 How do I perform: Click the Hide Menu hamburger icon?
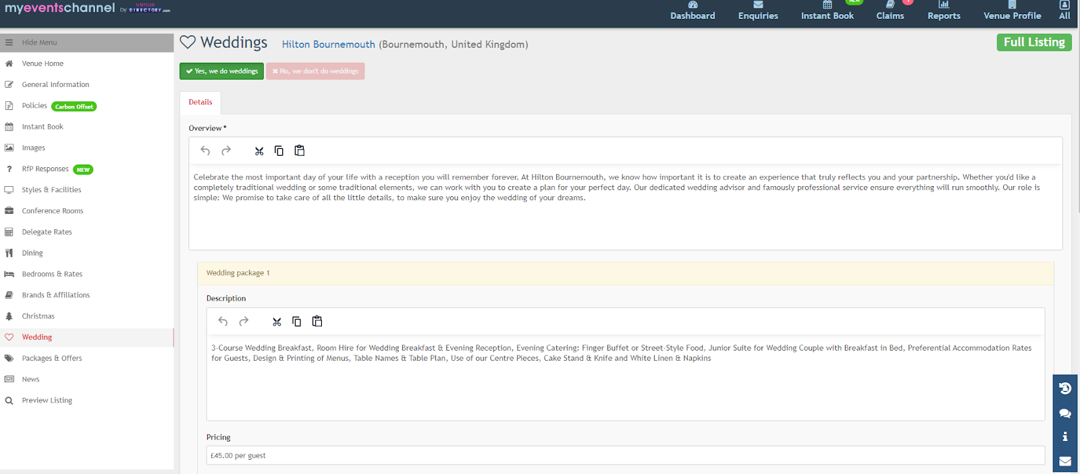9,42
